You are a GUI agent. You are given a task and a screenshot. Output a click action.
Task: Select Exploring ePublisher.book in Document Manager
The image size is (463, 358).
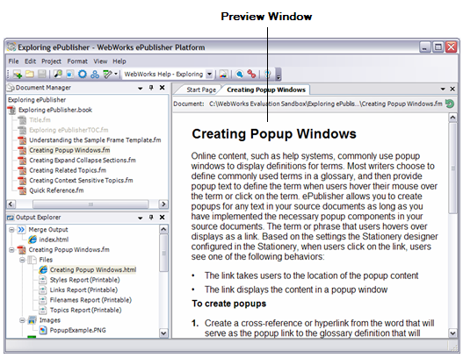[55, 110]
